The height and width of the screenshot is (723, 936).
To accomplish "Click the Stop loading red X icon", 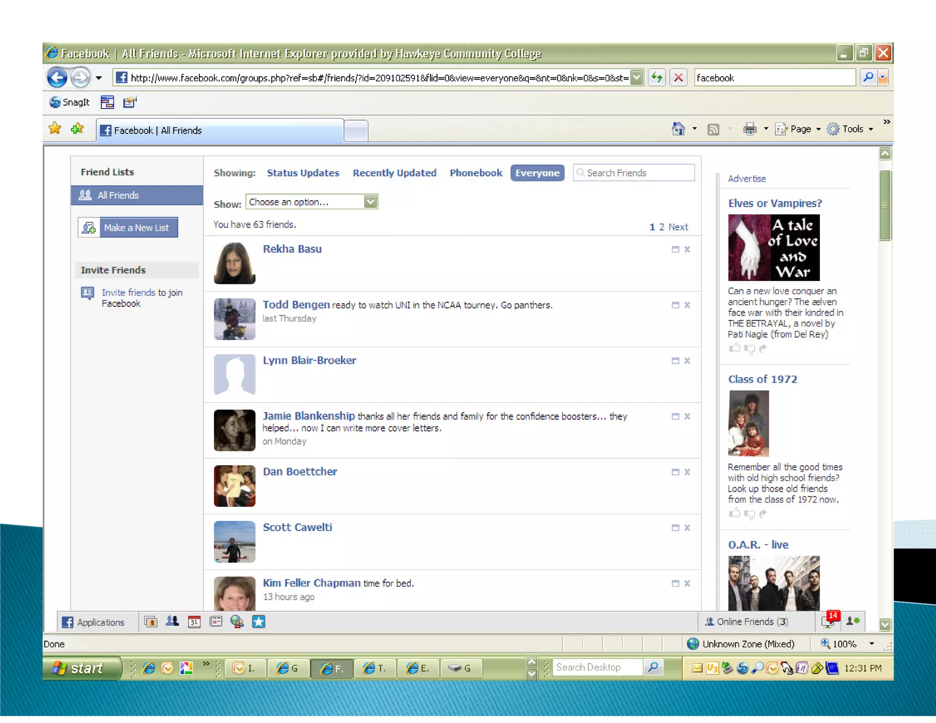I will (x=679, y=78).
